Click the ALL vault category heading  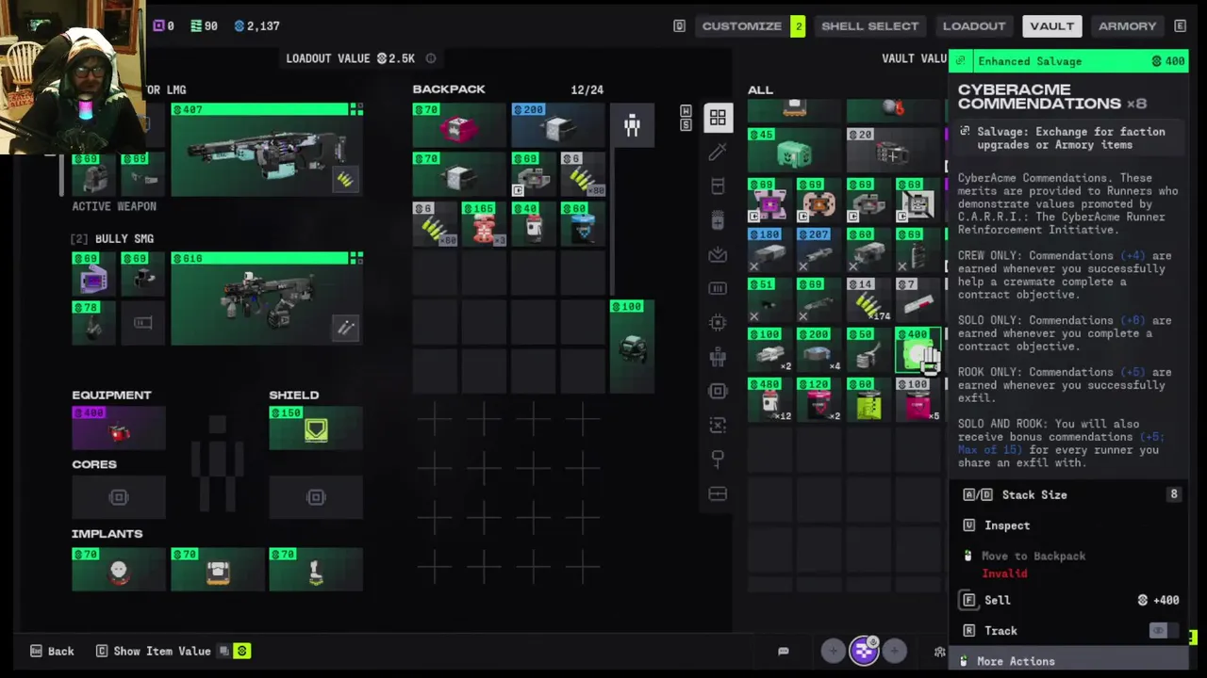pos(760,89)
